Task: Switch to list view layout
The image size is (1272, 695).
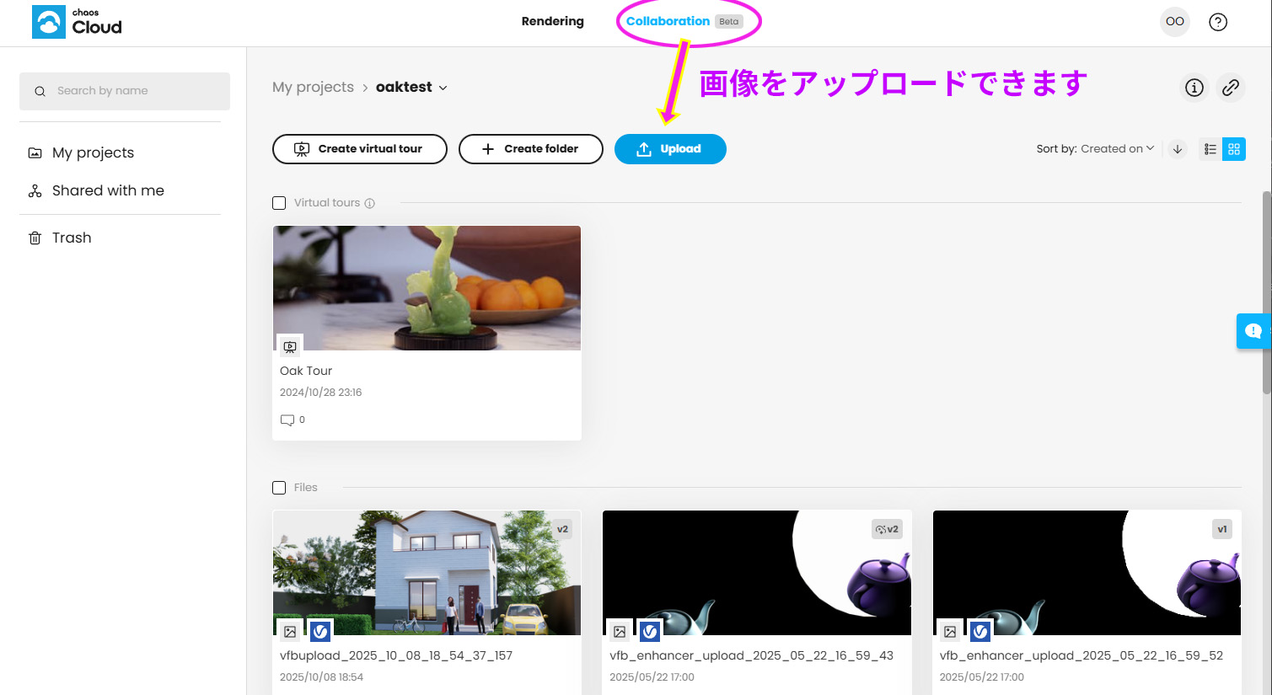Action: click(1210, 149)
